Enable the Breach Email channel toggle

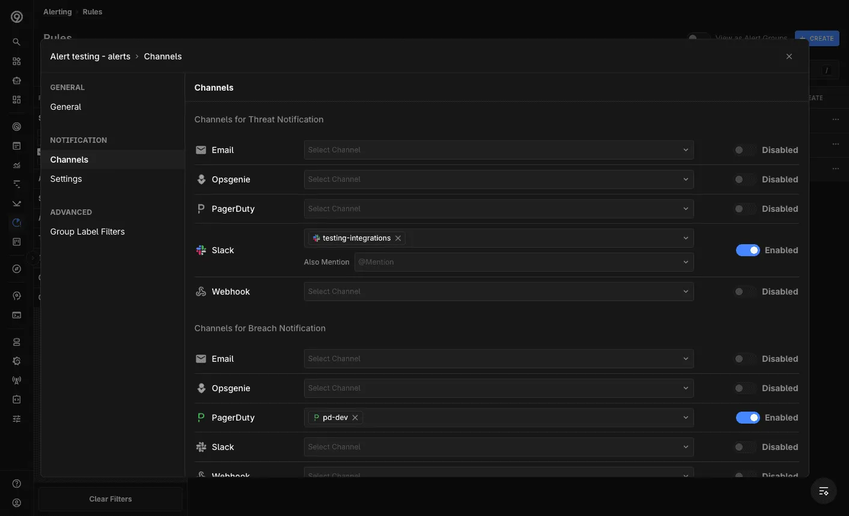pos(745,359)
